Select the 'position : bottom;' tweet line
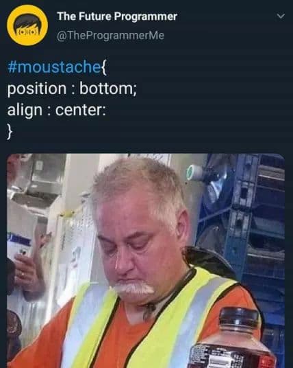This screenshot has height=368, width=293. [72, 89]
